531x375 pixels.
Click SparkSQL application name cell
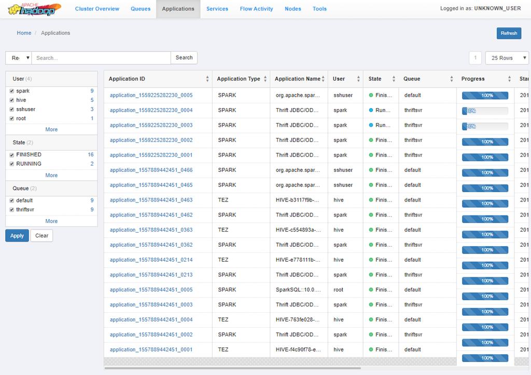click(x=298, y=289)
